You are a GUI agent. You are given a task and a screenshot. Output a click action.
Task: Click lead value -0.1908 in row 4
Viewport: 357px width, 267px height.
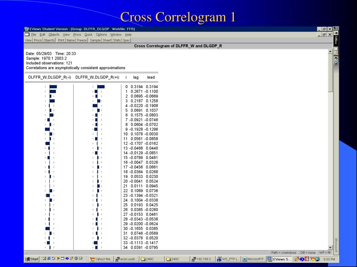tap(151, 106)
